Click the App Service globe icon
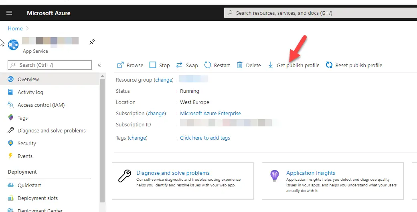The width and height of the screenshot is (417, 212). coord(13,44)
